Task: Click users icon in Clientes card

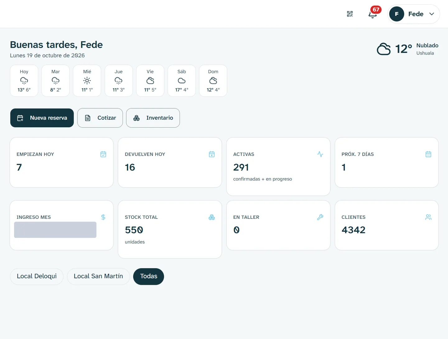Action: pos(428,217)
